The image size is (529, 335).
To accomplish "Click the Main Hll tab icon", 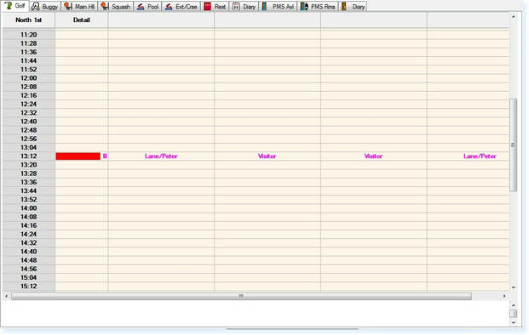I will pyautogui.click(x=68, y=7).
